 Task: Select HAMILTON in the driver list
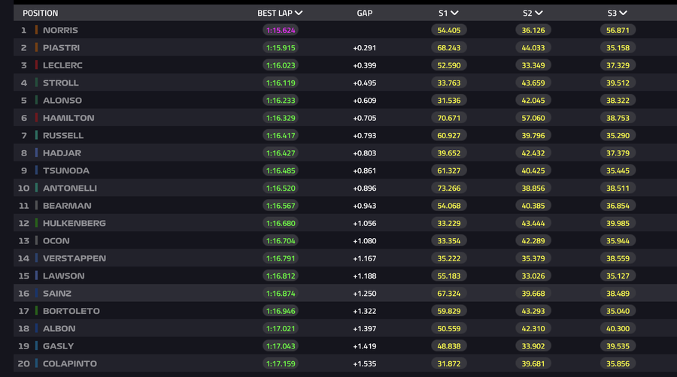tap(68, 118)
